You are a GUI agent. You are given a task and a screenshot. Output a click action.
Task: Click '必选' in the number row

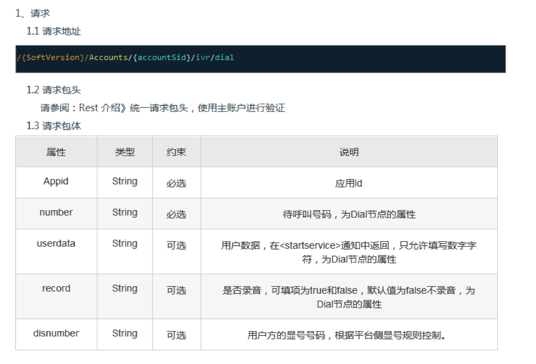coord(176,214)
